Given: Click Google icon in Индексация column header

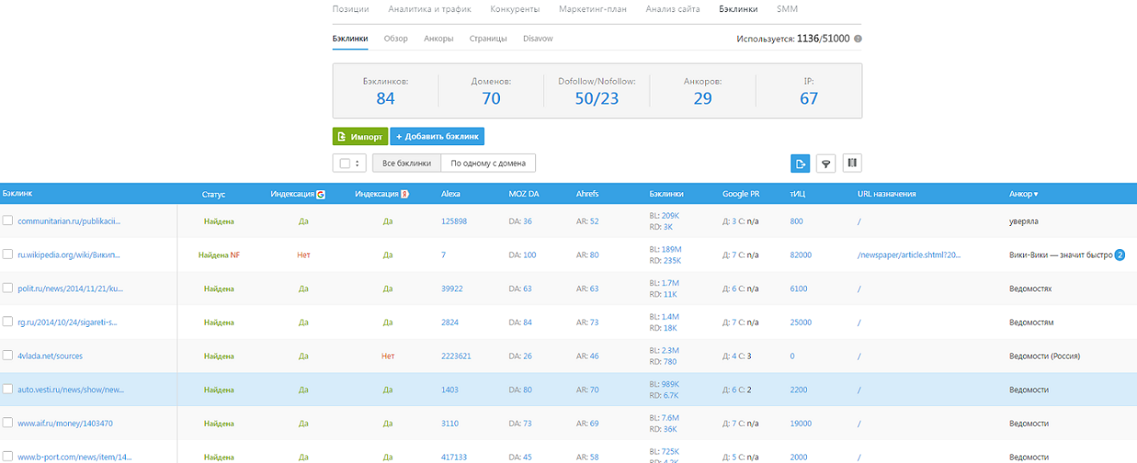Looking at the screenshot, I should 321,194.
